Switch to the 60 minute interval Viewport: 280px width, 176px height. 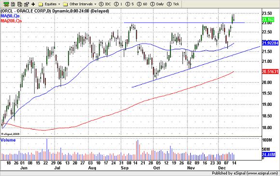pos(142,4)
